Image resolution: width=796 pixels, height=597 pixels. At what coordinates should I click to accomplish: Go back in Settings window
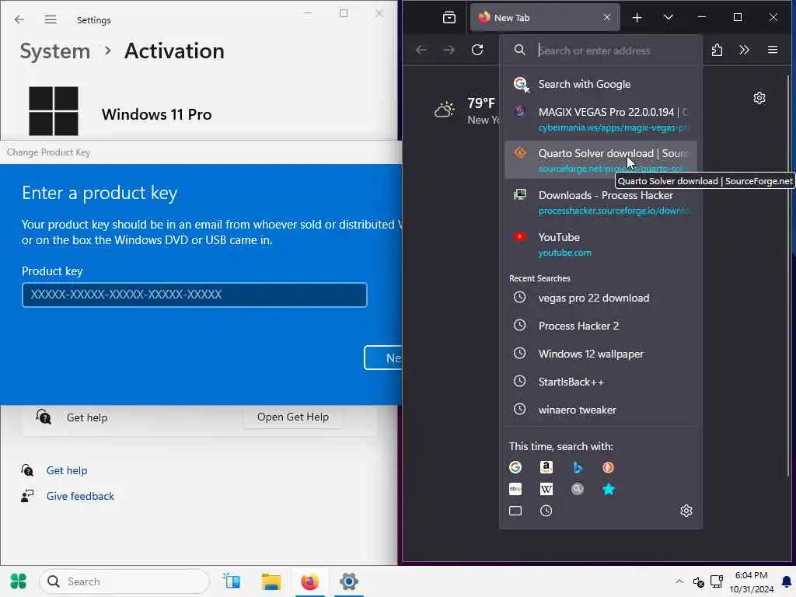point(19,19)
